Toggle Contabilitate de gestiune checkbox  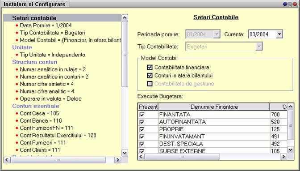click(150, 84)
